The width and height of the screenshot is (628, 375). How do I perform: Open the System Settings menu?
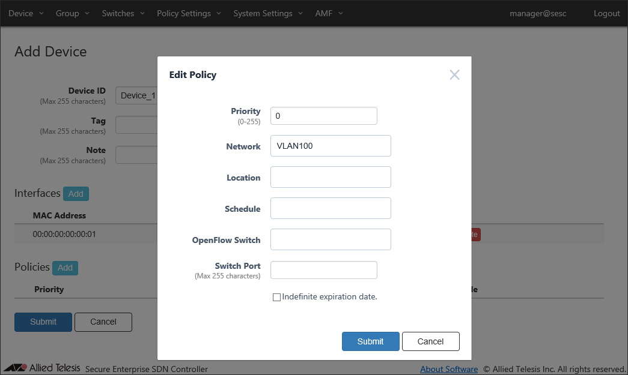click(267, 13)
